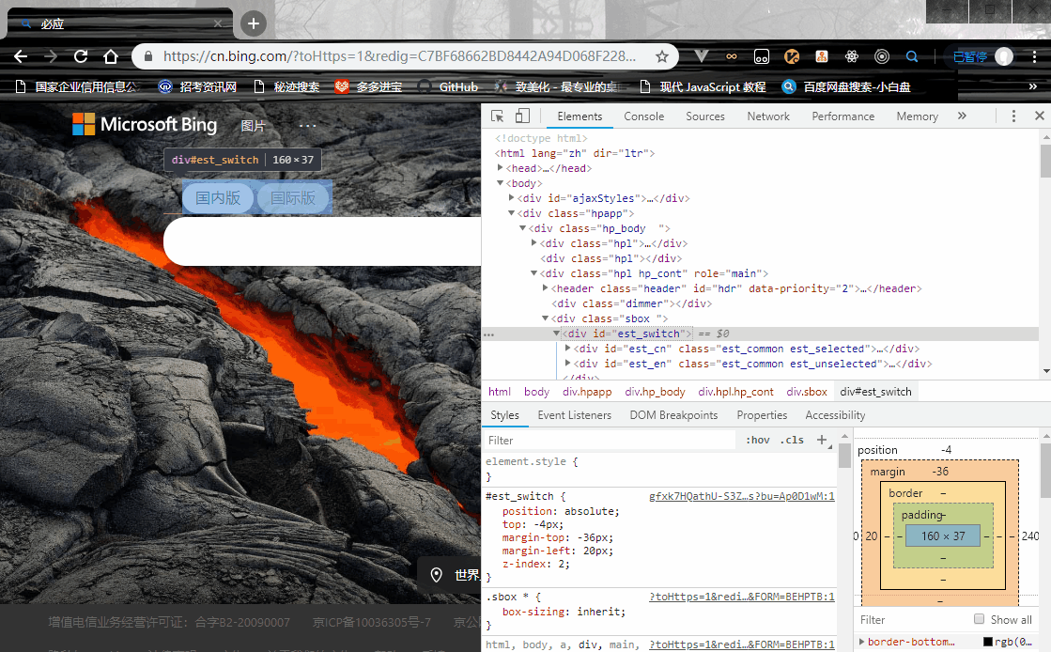The height and width of the screenshot is (652, 1051).
Task: Open the Event Listeners pane tab
Action: pyautogui.click(x=575, y=415)
